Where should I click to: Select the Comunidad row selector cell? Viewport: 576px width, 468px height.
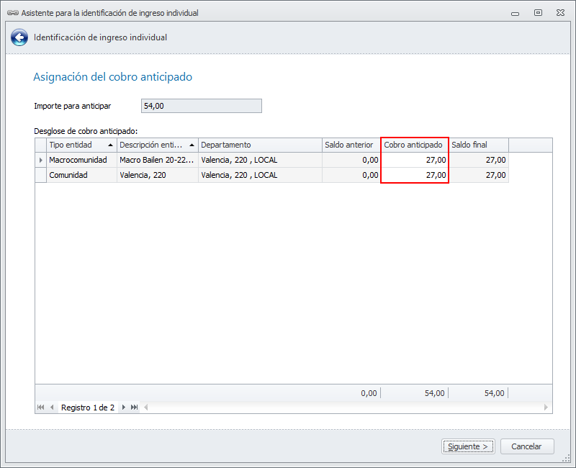coord(41,175)
